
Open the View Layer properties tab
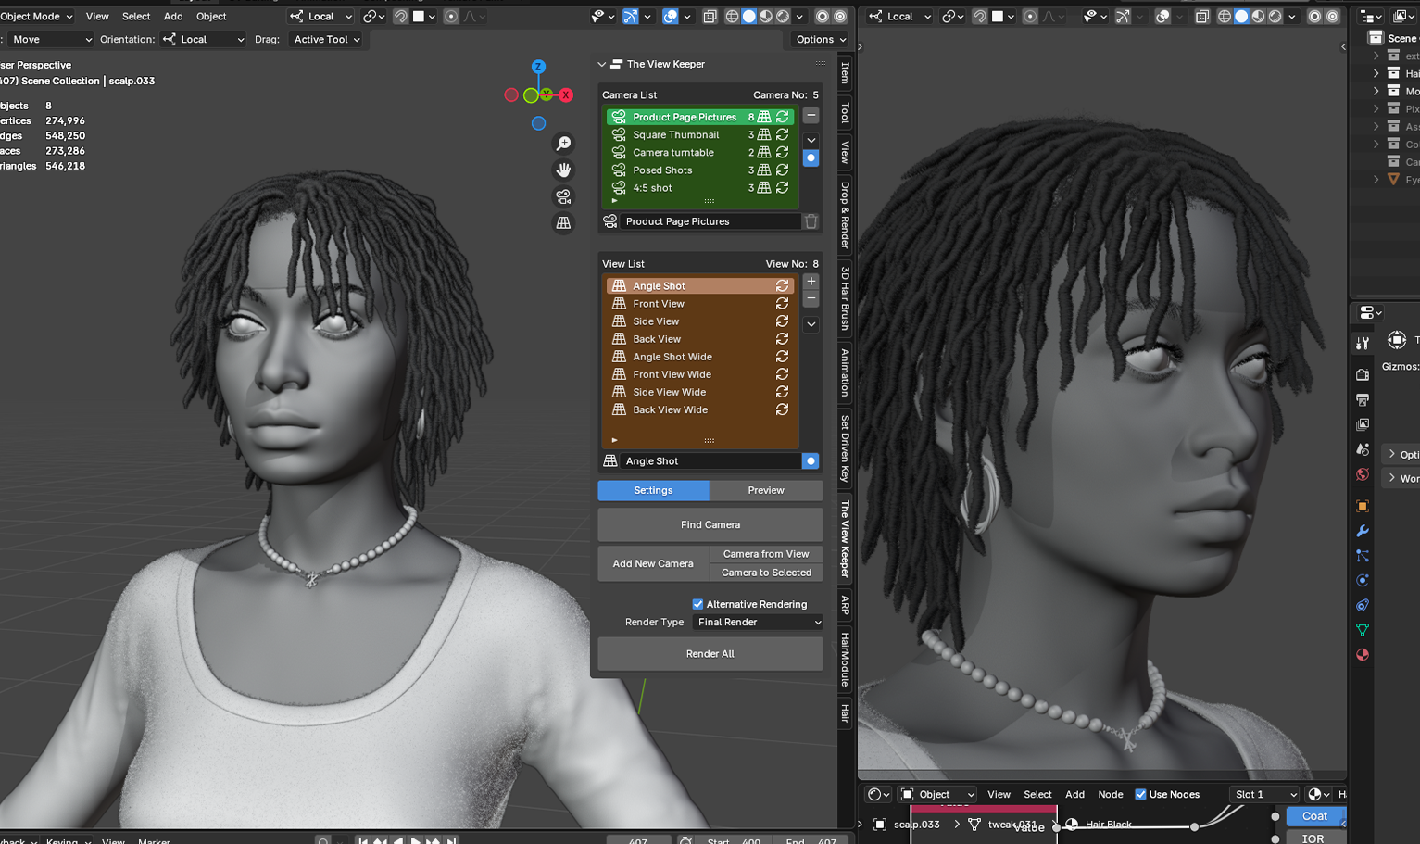[x=1363, y=424]
